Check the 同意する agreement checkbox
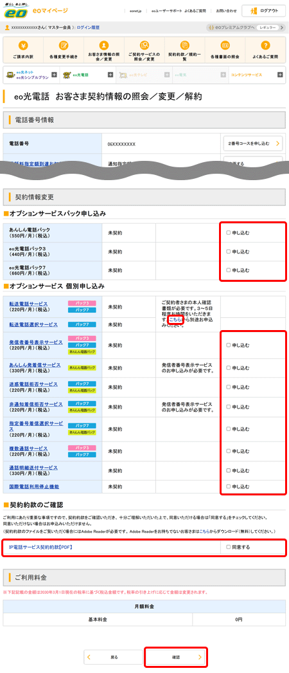 pos(228,548)
